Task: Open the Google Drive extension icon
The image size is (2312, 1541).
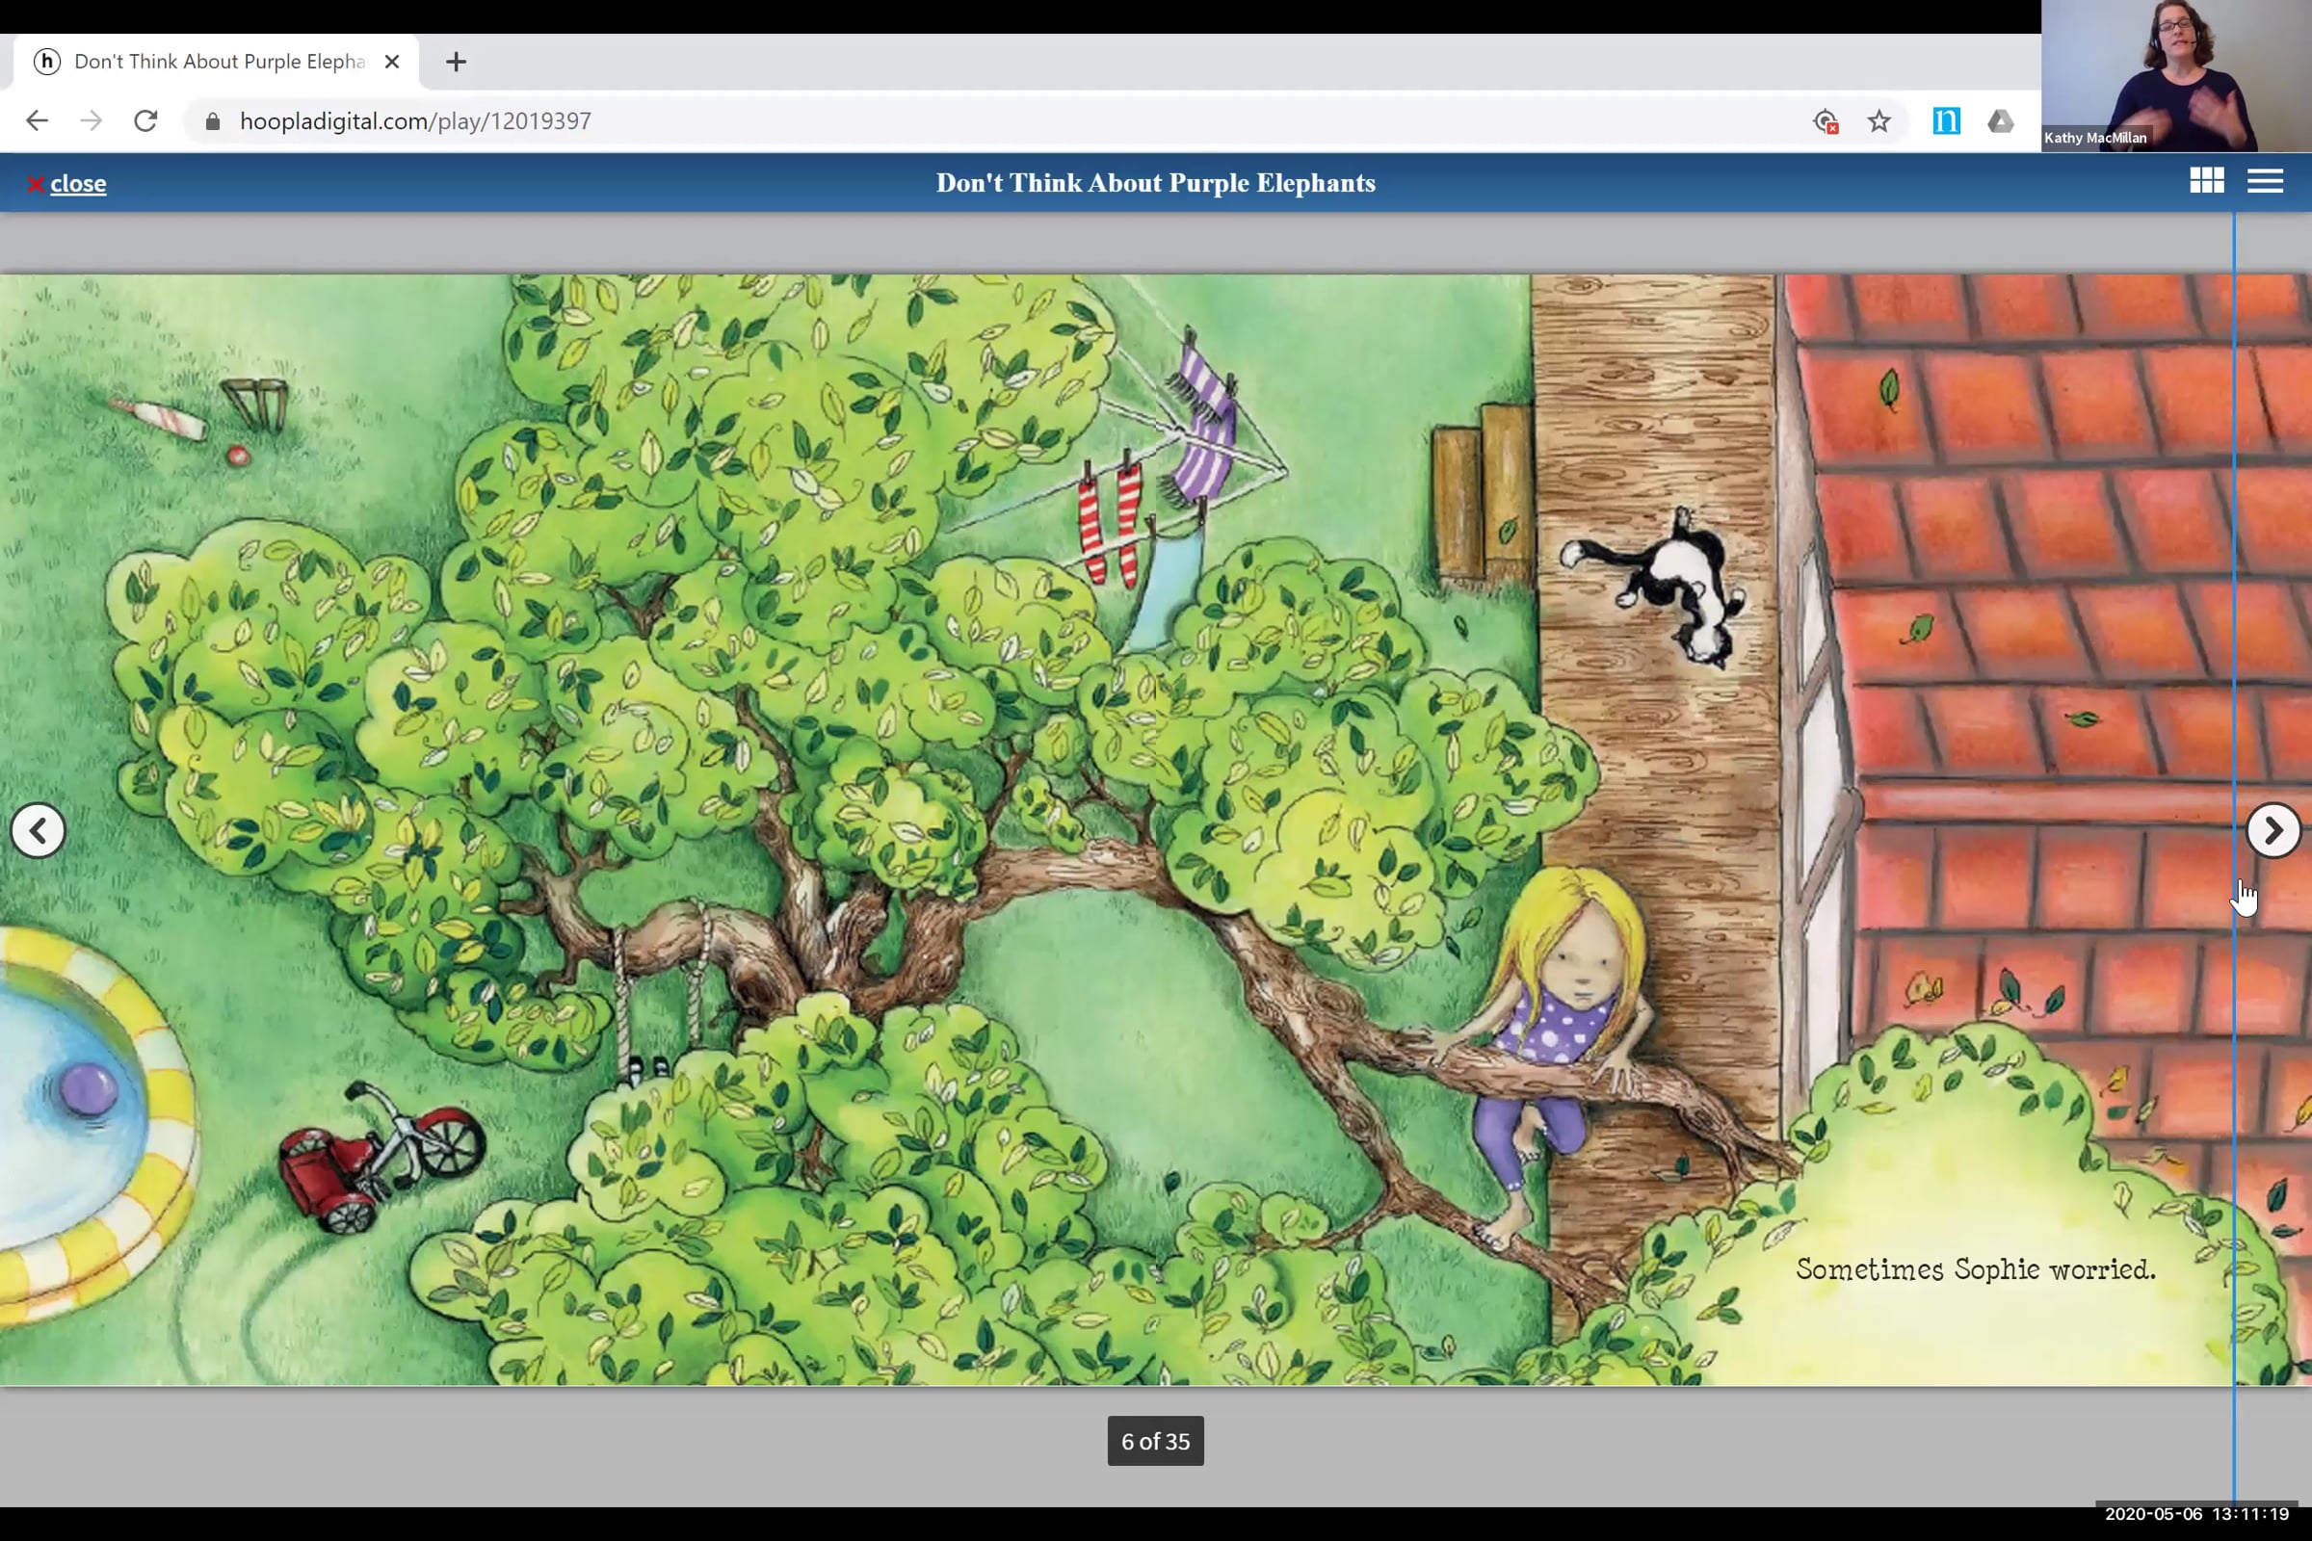Action: [2001, 121]
